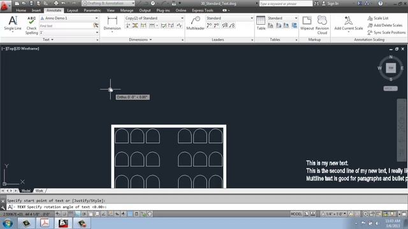
Task: Toggle Grid display in status bar
Action: point(71,214)
